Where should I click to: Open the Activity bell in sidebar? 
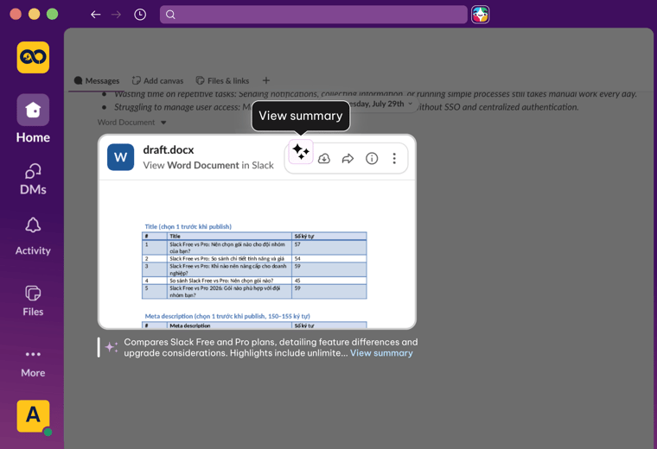[33, 237]
